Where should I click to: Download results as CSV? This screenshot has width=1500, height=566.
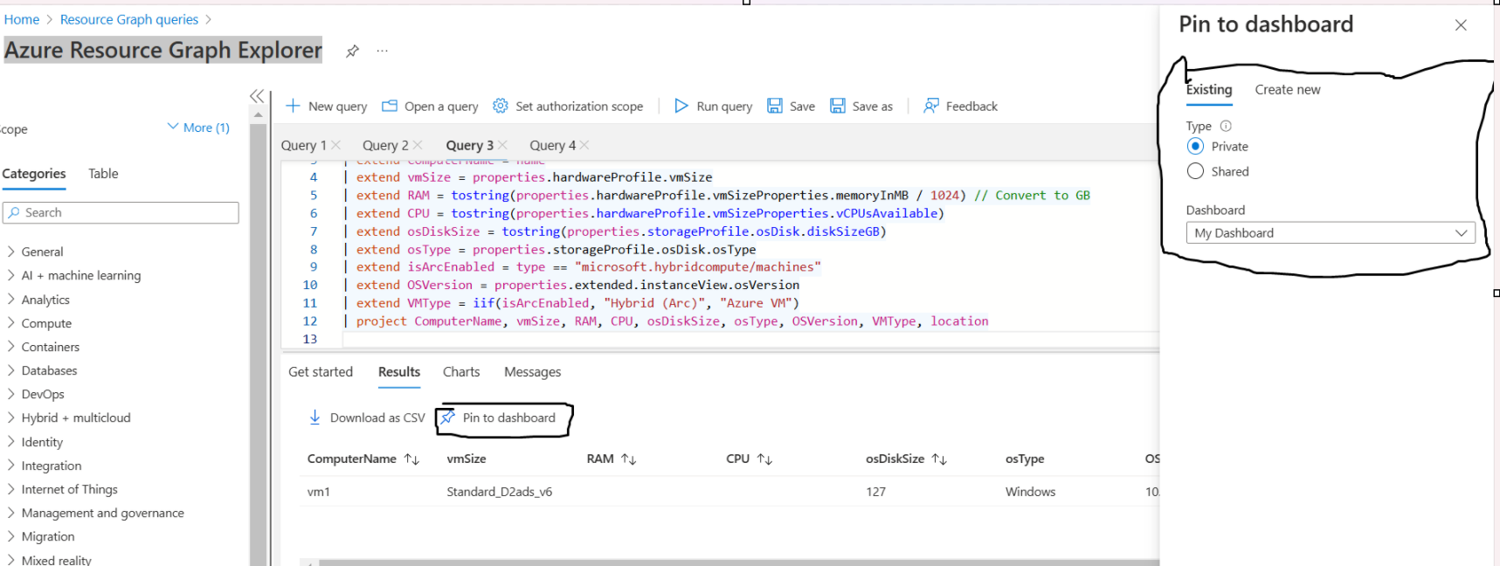[367, 418]
